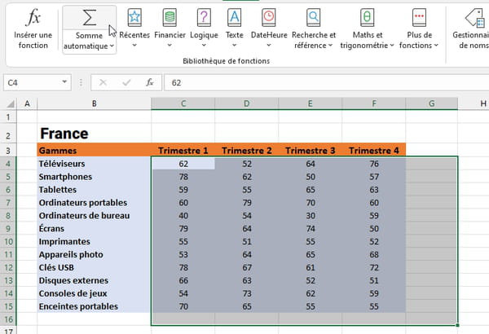The height and width of the screenshot is (334, 489).
Task: Expand the Recherche et référence chevron
Action: pyautogui.click(x=330, y=46)
